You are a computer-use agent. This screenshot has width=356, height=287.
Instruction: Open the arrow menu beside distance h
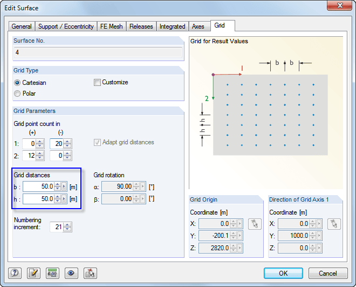(x=64, y=199)
